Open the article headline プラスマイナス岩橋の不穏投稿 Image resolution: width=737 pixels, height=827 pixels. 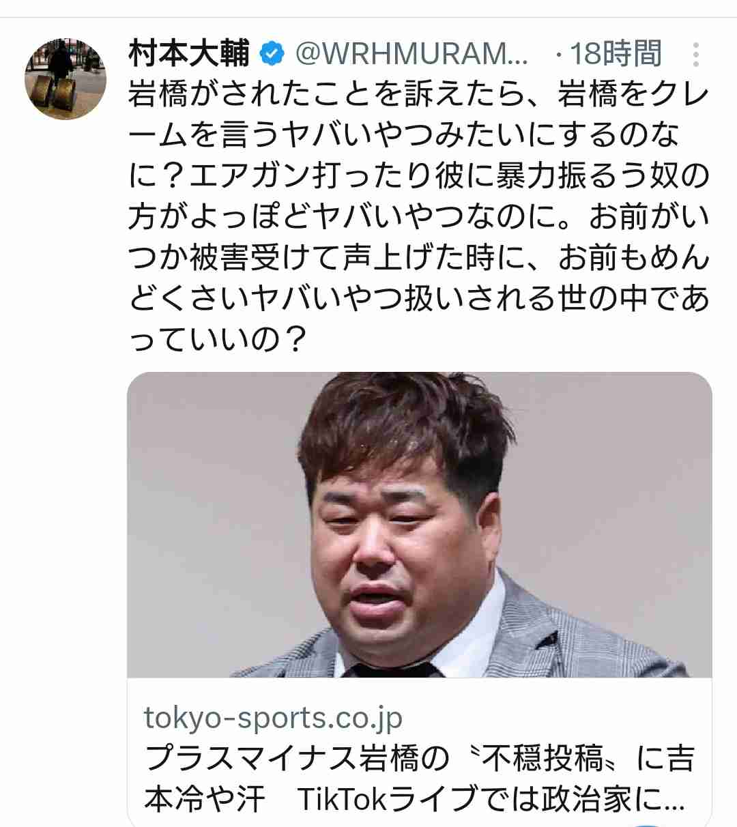[x=419, y=759]
